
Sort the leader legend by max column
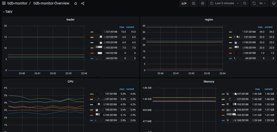pyautogui.click(x=122, y=27)
